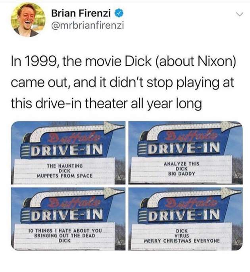250x272 pixels.
Task: Expand the Merry Christmas Everyone photo
Action: point(186,219)
